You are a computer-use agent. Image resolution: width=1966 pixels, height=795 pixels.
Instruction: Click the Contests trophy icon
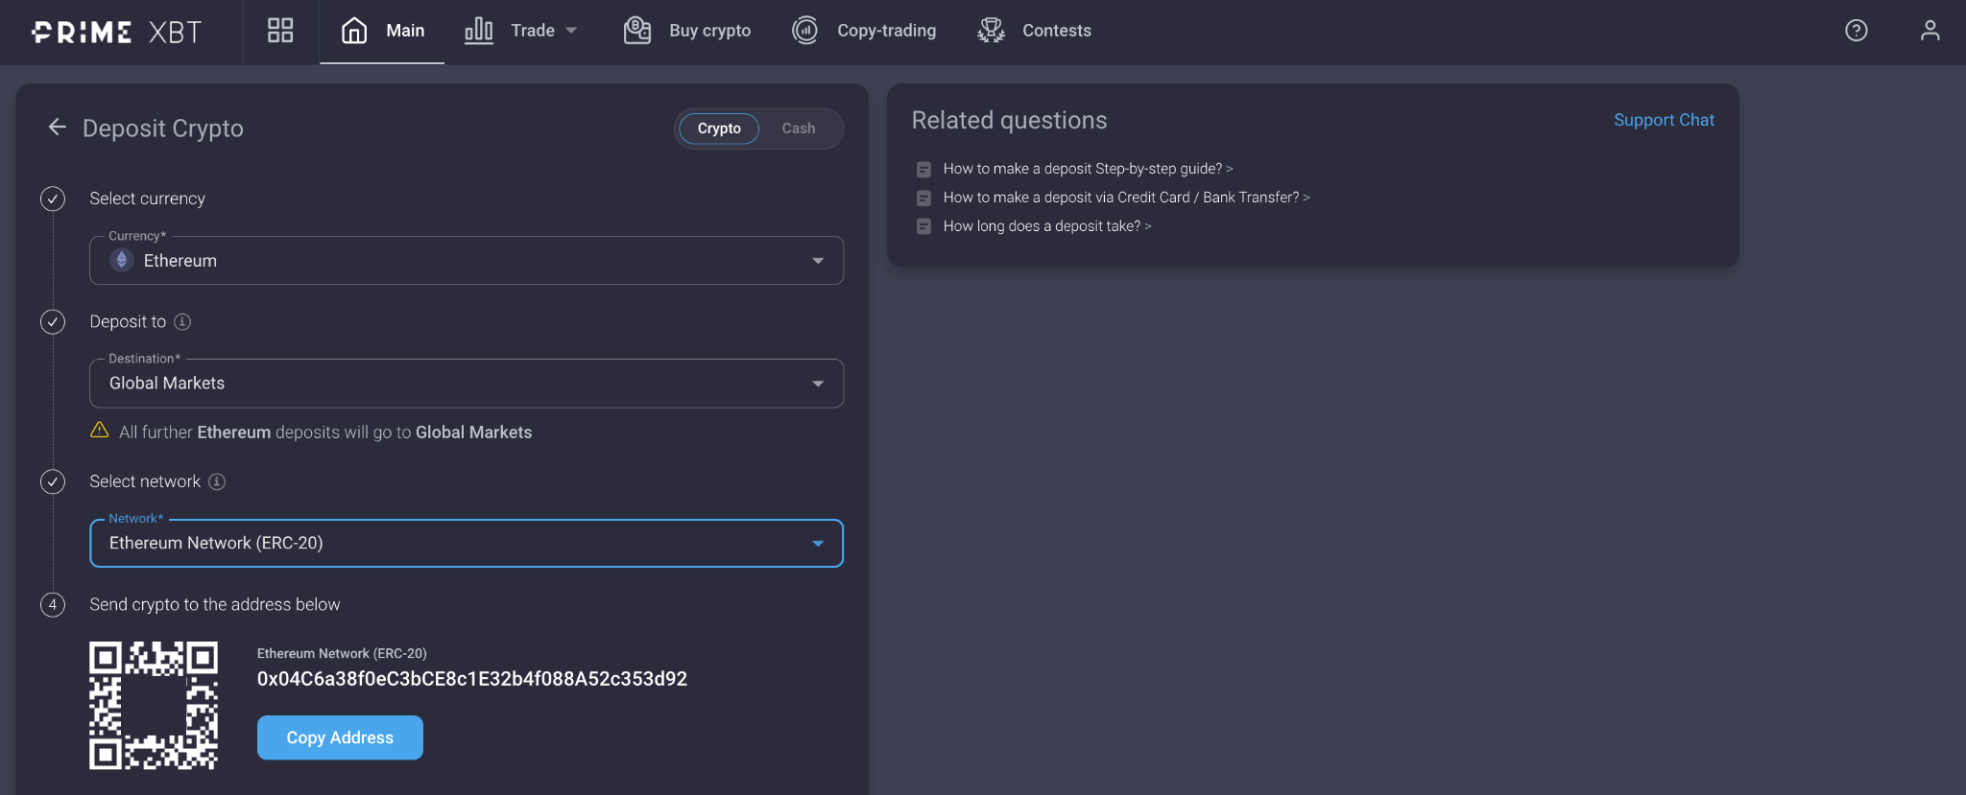991,31
